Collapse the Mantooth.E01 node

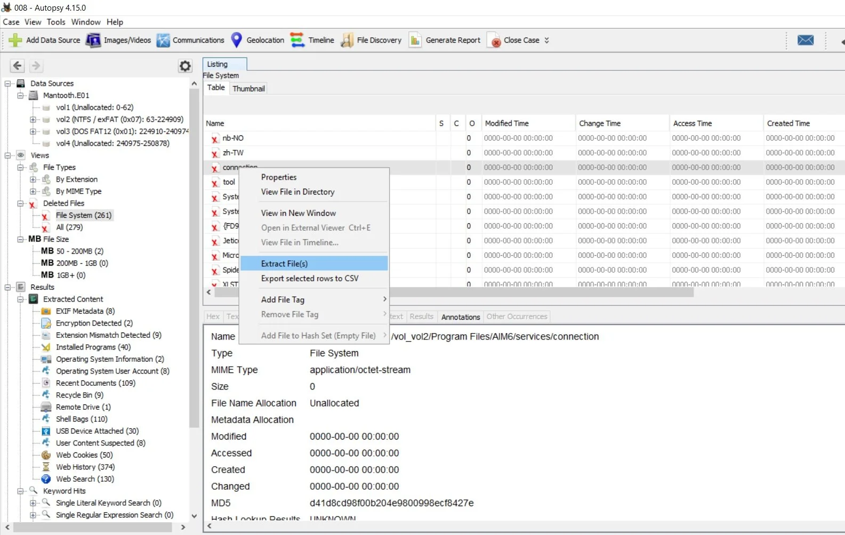tap(20, 95)
